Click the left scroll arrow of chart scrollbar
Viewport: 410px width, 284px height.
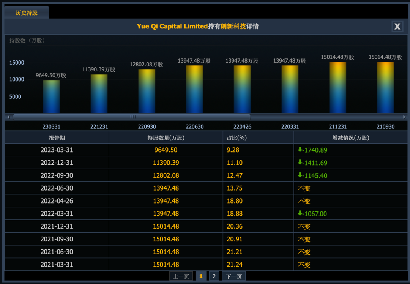(x=8, y=117)
